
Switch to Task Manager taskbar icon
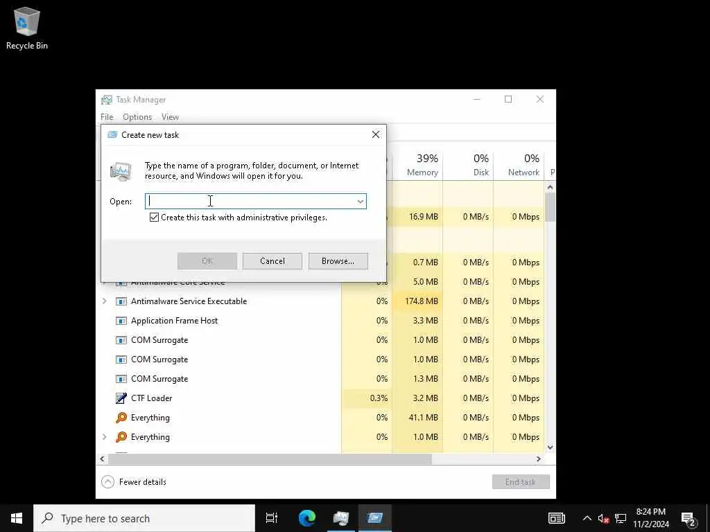341,518
